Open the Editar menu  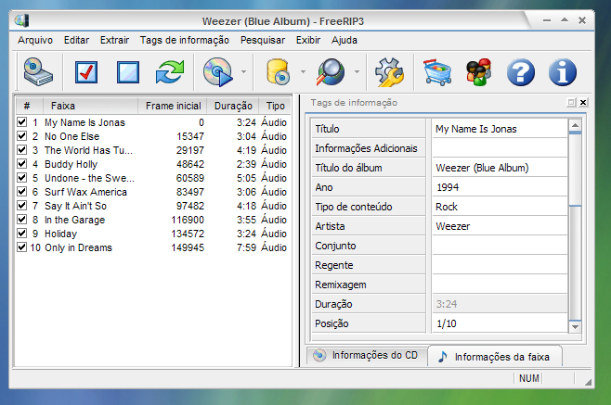[76, 40]
